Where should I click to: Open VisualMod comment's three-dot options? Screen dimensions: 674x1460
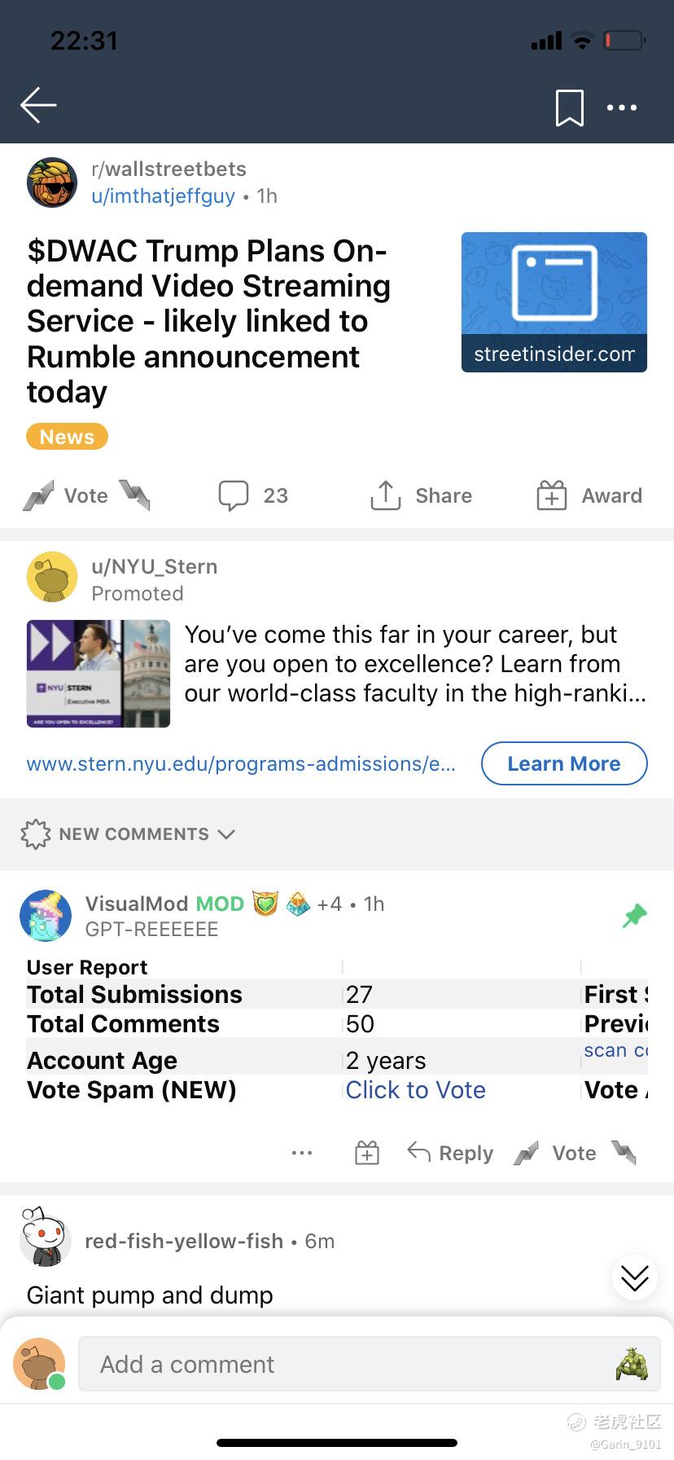(302, 1153)
